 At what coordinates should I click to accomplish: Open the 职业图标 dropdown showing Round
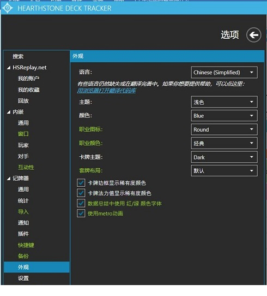pos(224,129)
